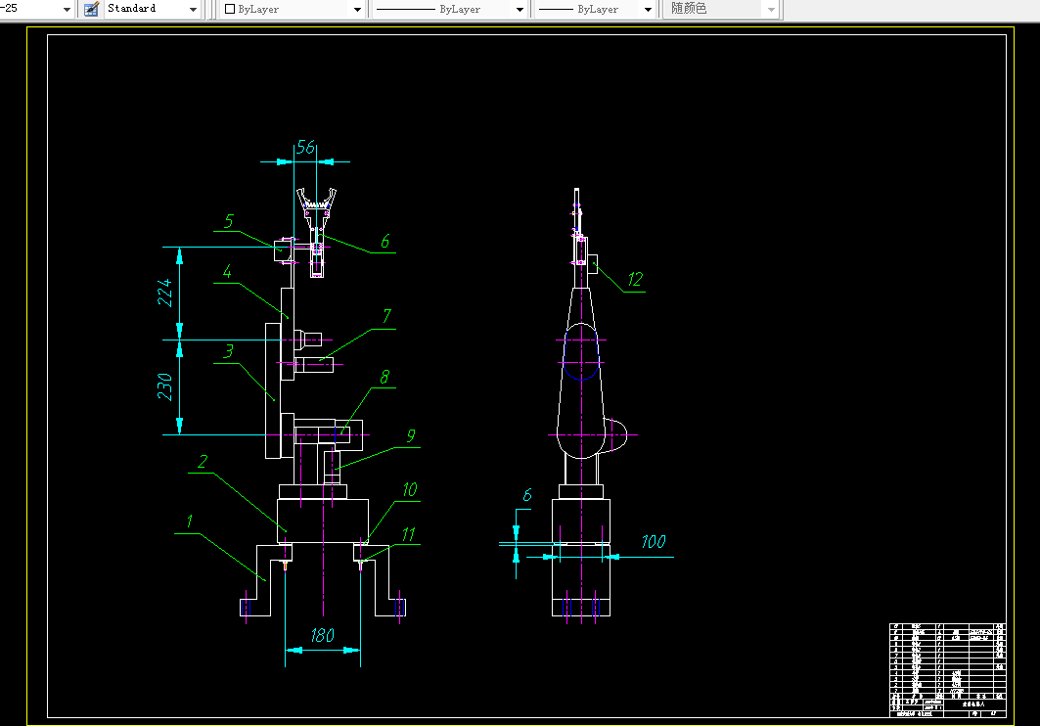1040x726 pixels.
Task: Click green part label 6 beside gripper
Action: [385, 242]
